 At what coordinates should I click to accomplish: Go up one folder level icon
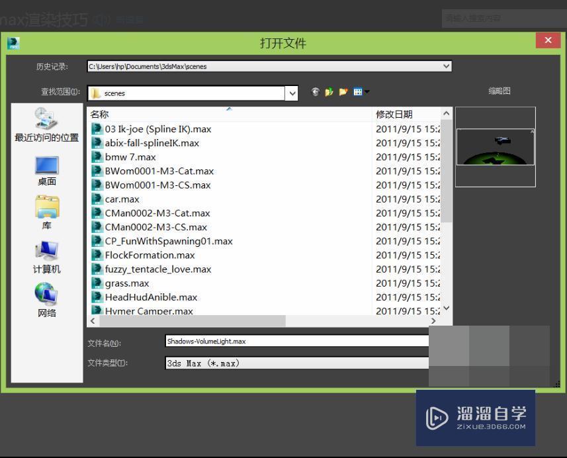point(329,92)
